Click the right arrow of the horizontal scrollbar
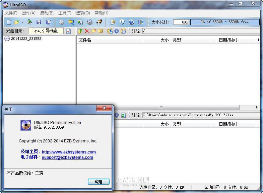This screenshot has height=193, width=263. coord(257,107)
